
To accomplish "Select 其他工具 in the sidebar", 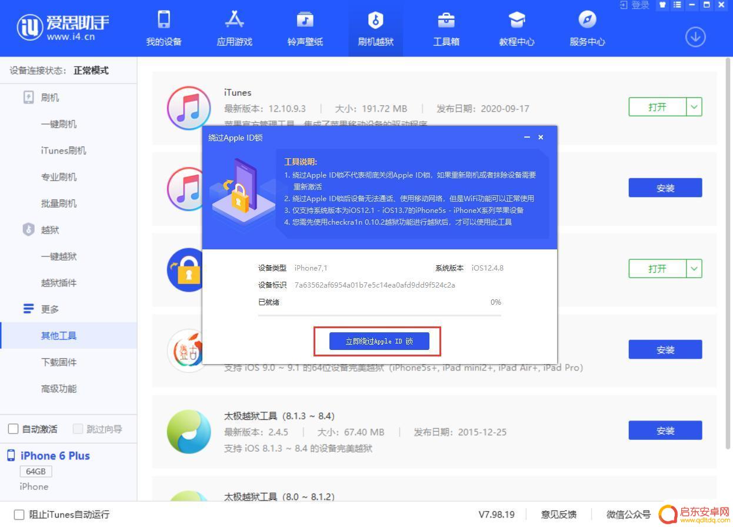I will (68, 336).
